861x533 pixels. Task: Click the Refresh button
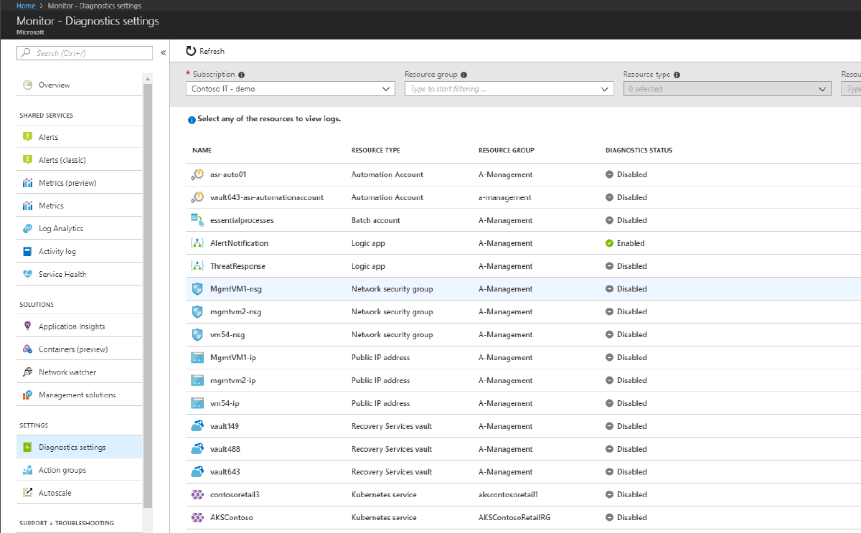pyautogui.click(x=205, y=51)
